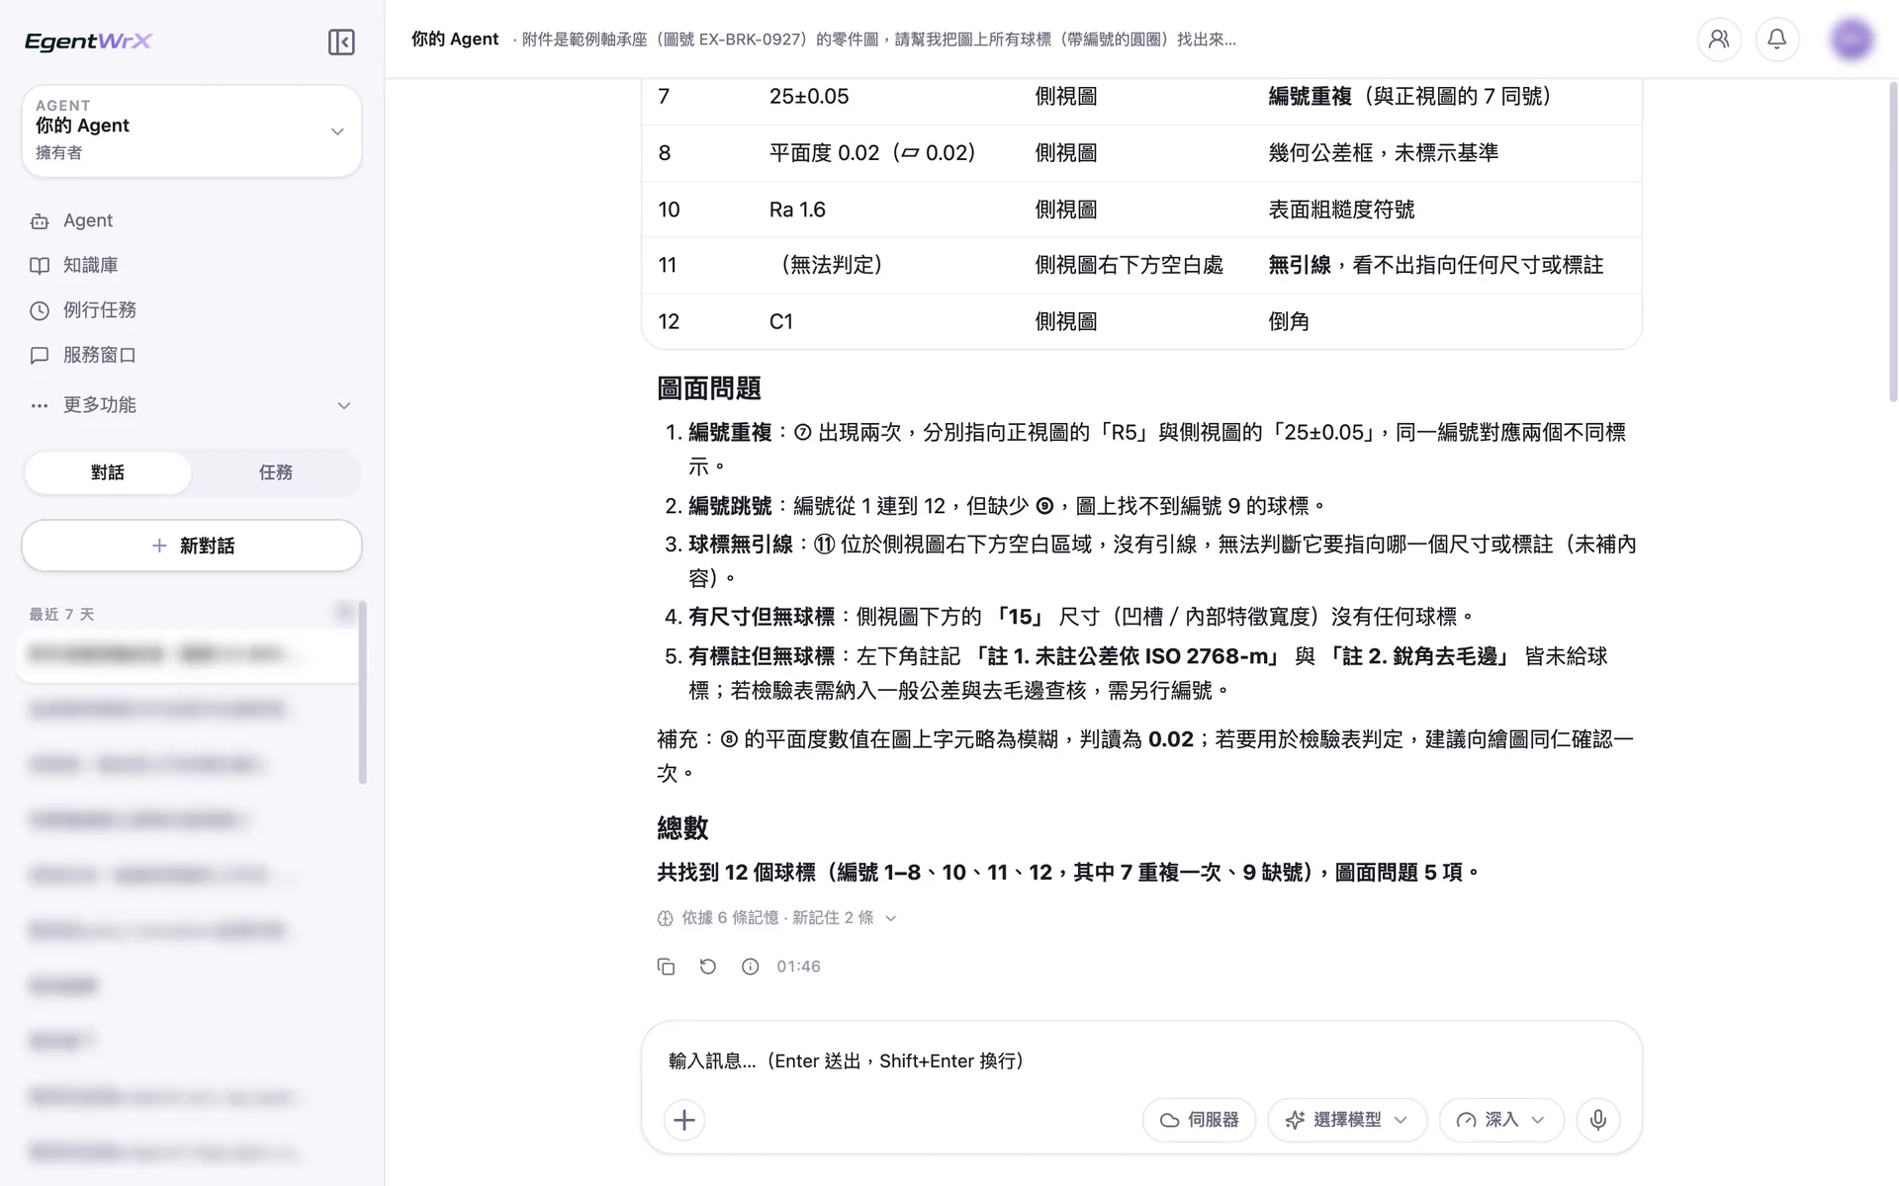Open notifications bell icon
Viewport: 1899px width, 1186px height.
[x=1777, y=40]
